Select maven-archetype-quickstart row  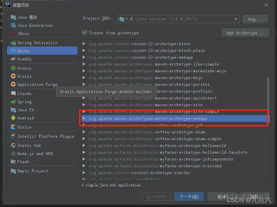(x=174, y=98)
